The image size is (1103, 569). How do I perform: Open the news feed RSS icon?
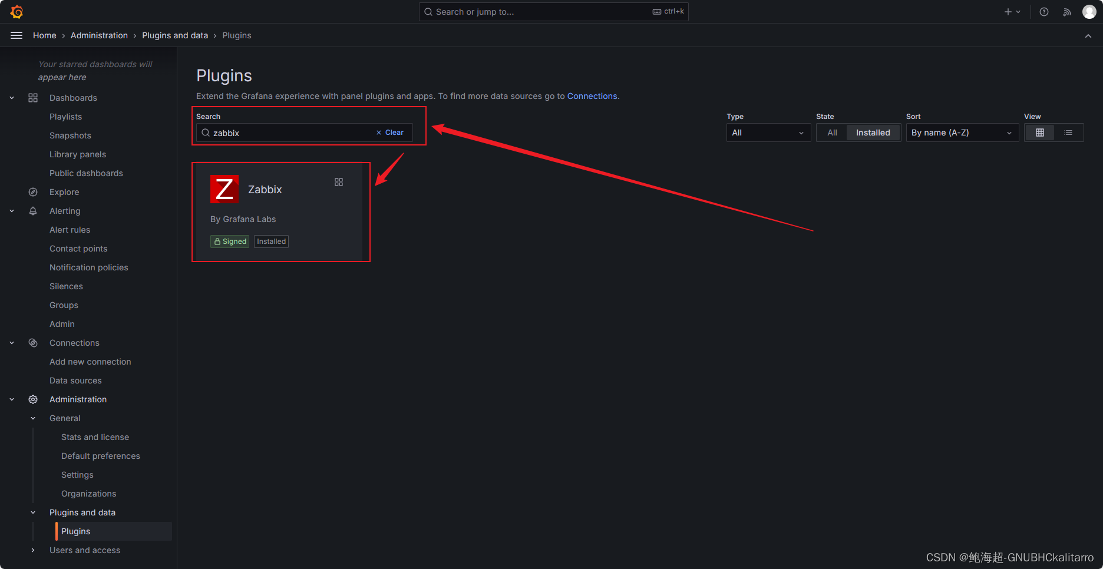pos(1067,12)
